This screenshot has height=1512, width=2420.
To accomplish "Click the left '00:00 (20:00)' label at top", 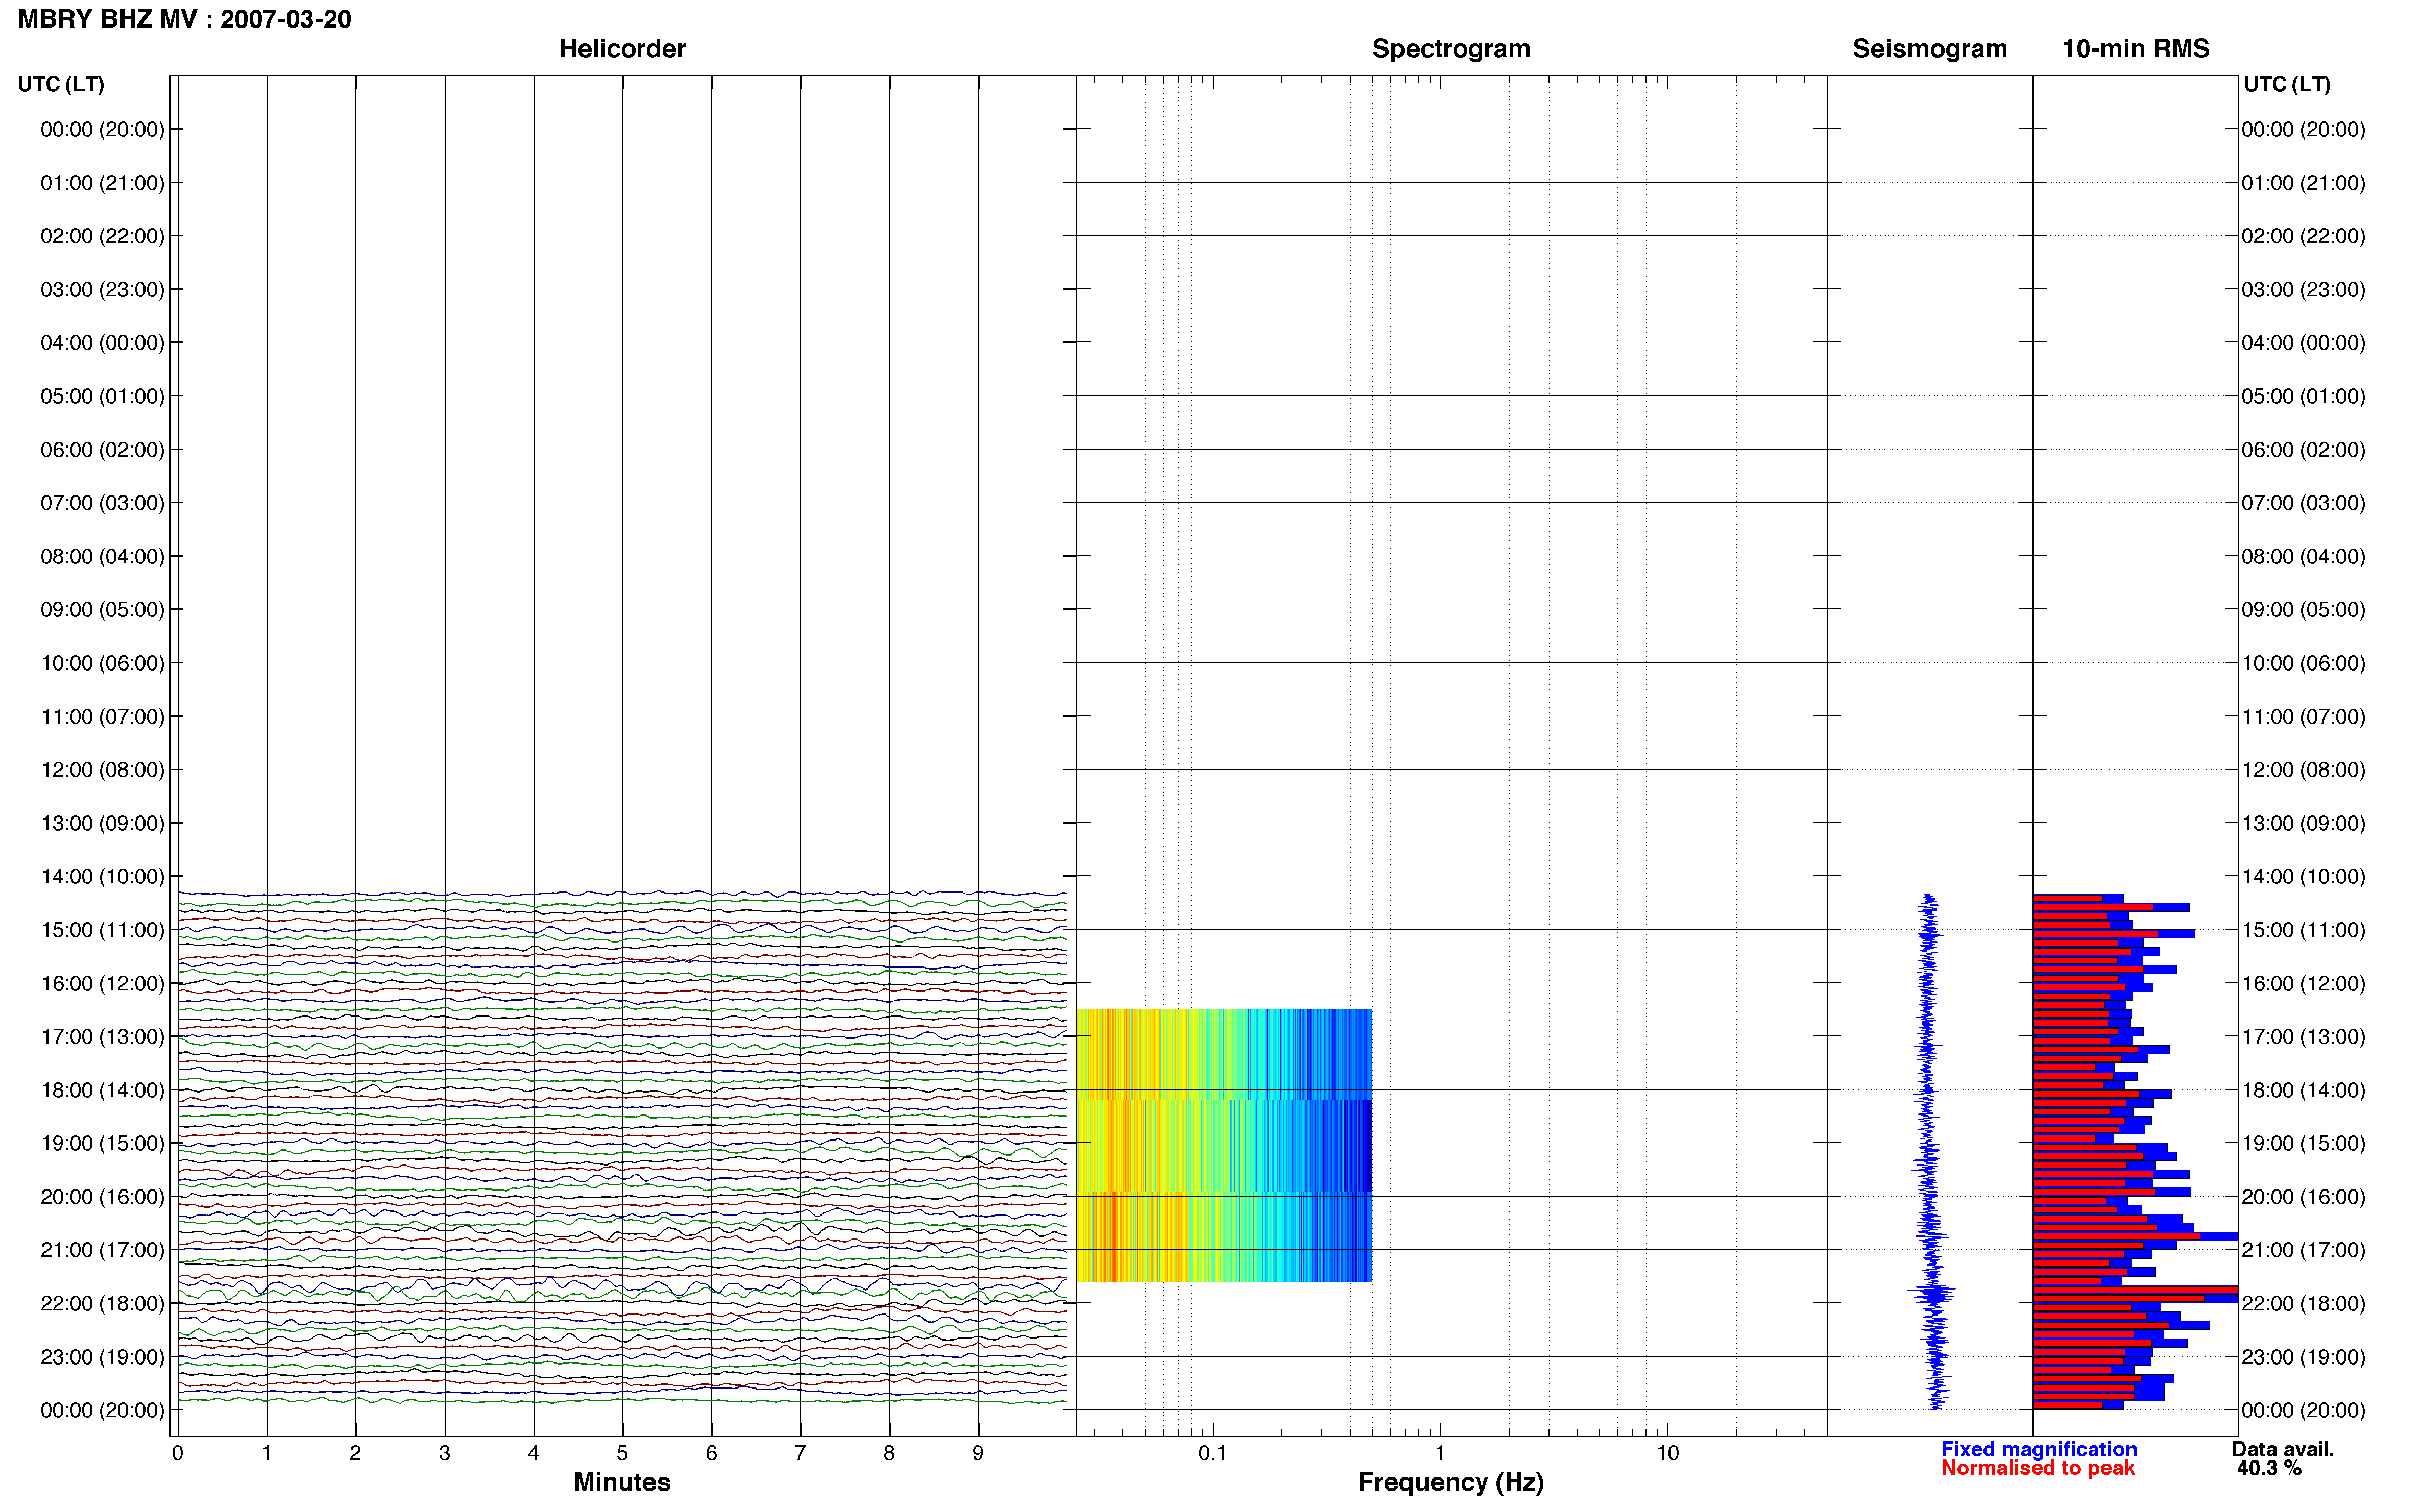I will (103, 129).
